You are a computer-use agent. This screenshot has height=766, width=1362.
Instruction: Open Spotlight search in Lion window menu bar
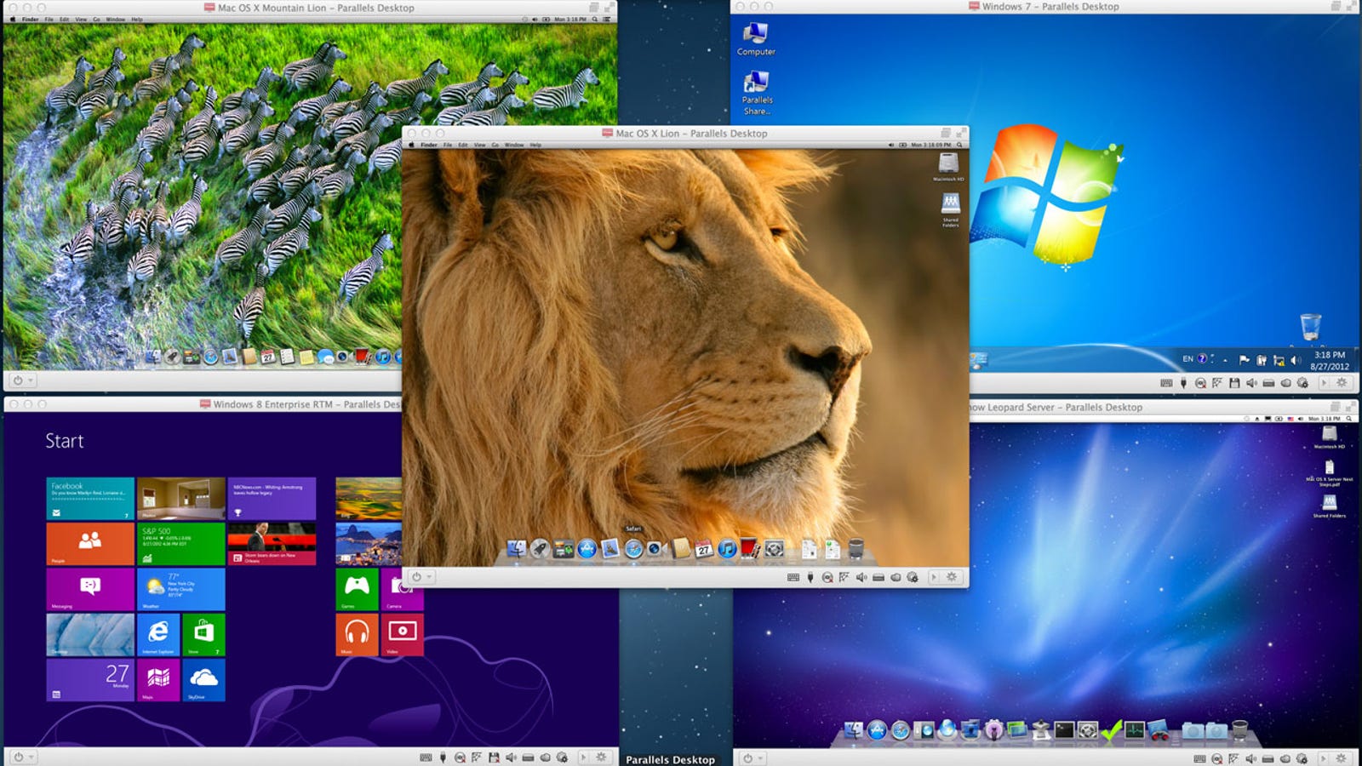959,145
